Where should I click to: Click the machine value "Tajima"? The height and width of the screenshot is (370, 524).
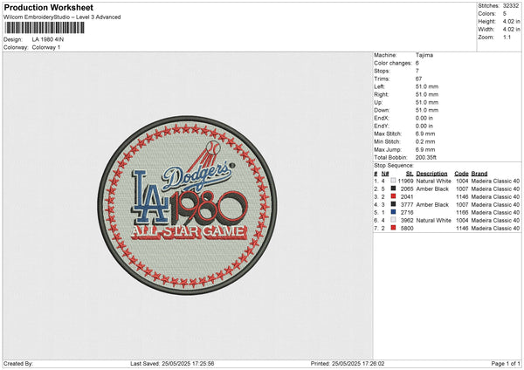click(x=424, y=55)
